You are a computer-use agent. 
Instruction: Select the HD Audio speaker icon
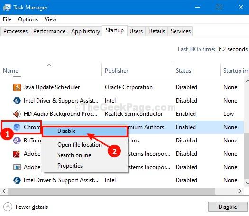[x=17, y=114]
